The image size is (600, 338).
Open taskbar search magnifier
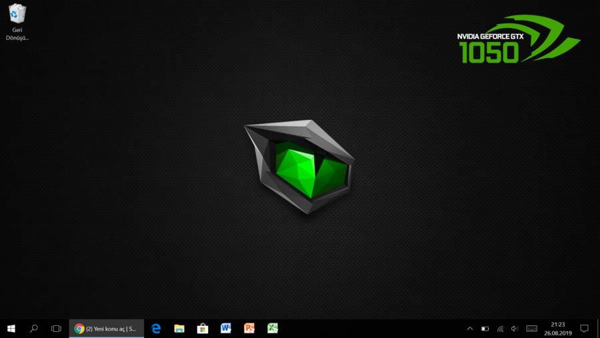[34, 329]
